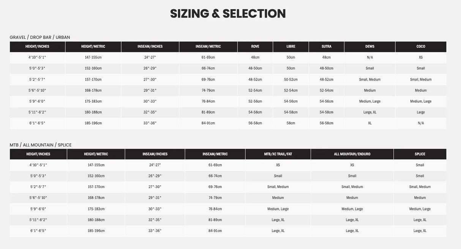Image resolution: width=461 pixels, height=249 pixels.
Task: Select the Libre column header
Action: pos(291,47)
